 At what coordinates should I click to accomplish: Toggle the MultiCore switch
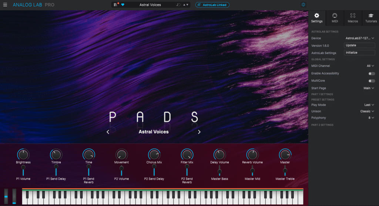pos(371,81)
